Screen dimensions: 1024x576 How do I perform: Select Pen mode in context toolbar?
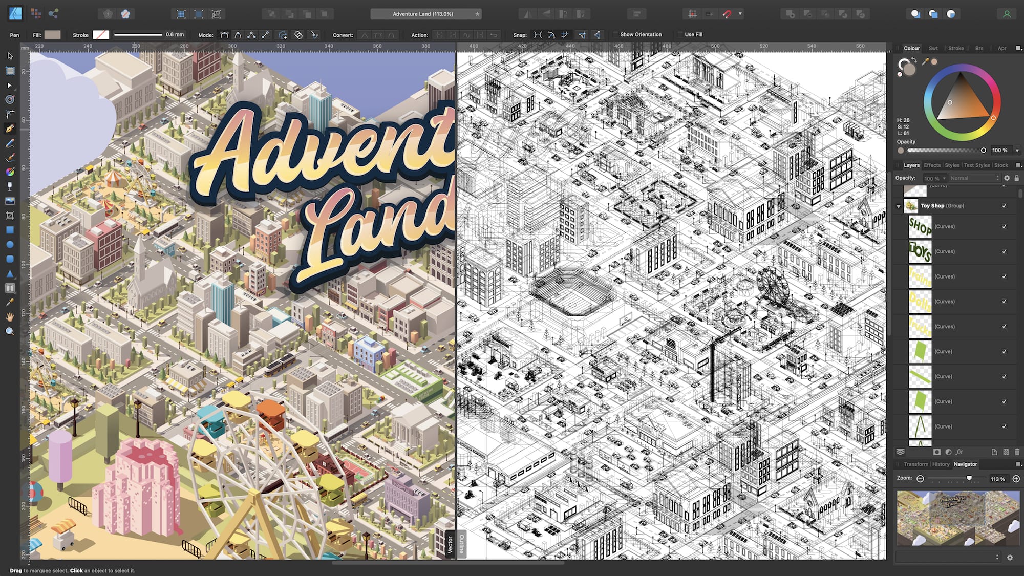224,35
